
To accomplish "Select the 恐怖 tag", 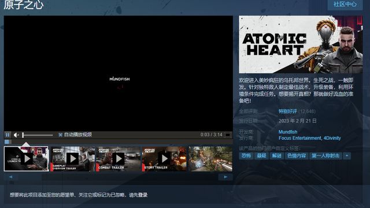I will (246, 156).
